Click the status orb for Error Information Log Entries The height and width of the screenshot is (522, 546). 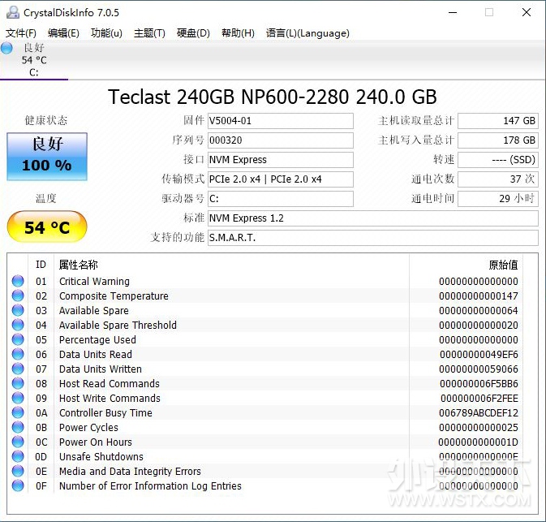pyautogui.click(x=18, y=485)
